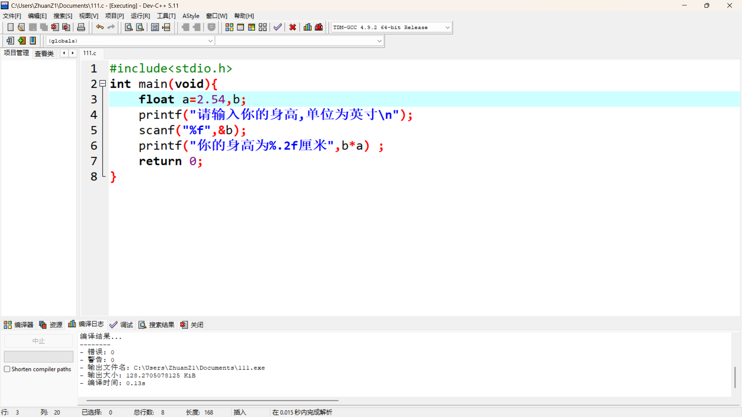This screenshot has height=417, width=742.
Task: Click the Compile icon with colored squares
Action: click(x=229, y=27)
